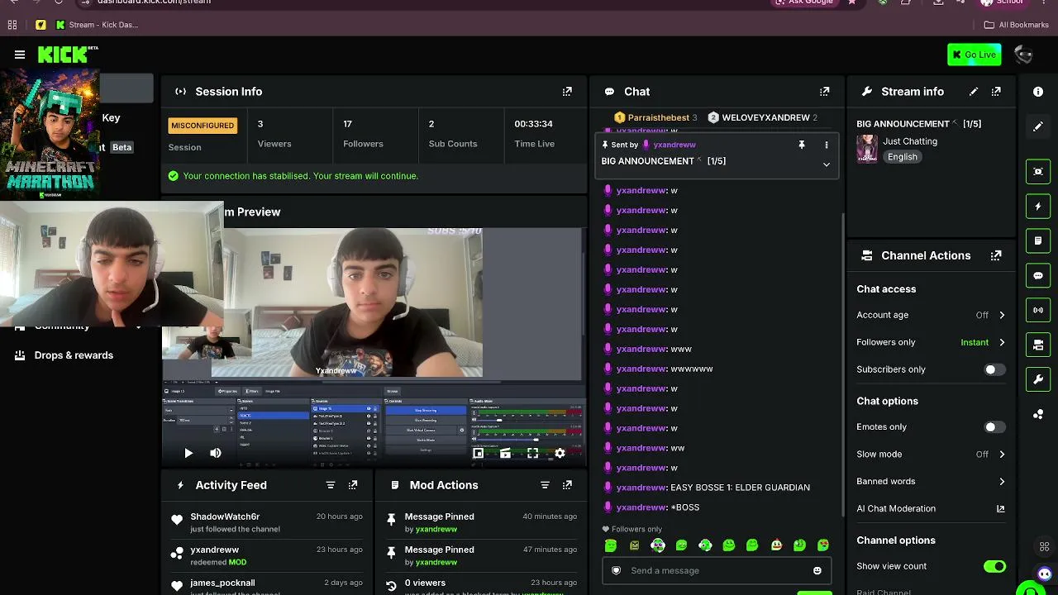Viewport: 1058px width, 595px height.
Task: Click the Just Chatting category link
Action: (x=910, y=141)
